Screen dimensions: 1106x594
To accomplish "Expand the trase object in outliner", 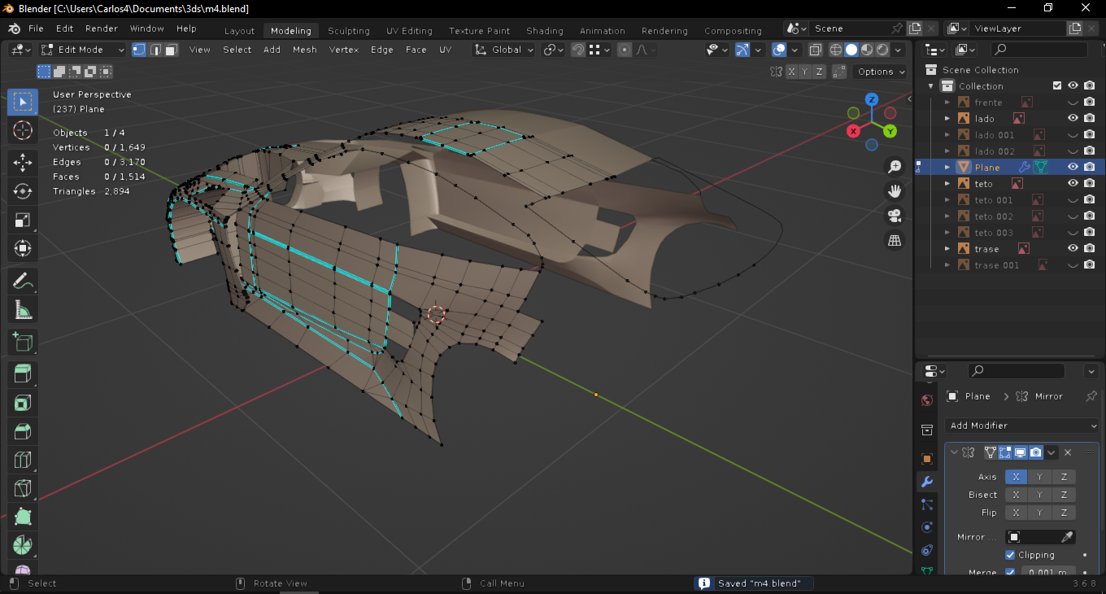I will [x=947, y=248].
